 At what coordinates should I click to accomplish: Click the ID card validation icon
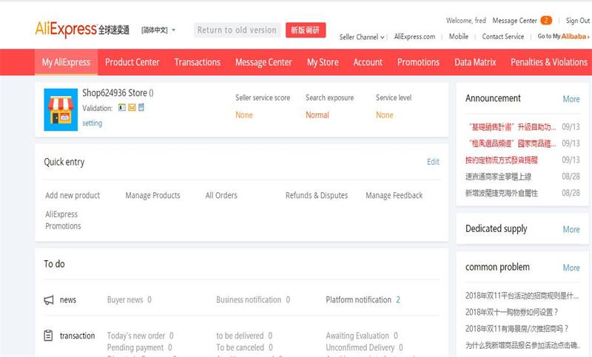[122, 107]
